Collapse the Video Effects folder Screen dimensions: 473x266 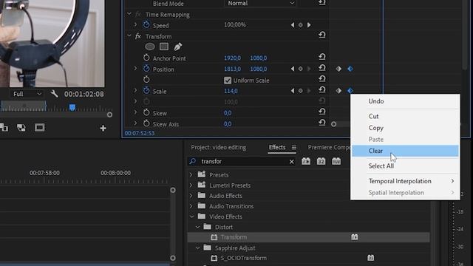coord(192,216)
